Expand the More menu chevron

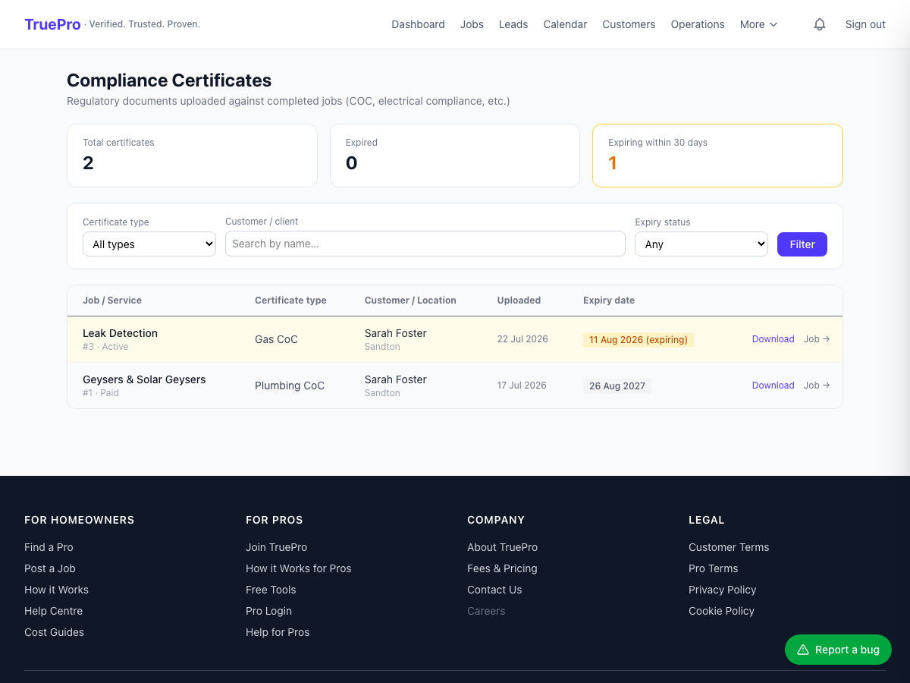[x=773, y=24]
